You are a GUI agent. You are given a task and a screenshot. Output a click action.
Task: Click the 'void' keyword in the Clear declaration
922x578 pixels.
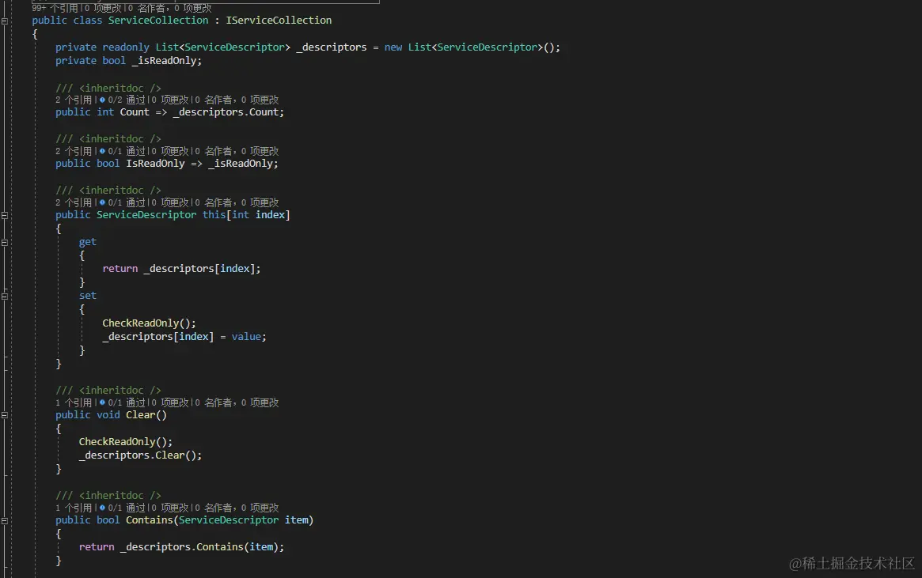108,414
